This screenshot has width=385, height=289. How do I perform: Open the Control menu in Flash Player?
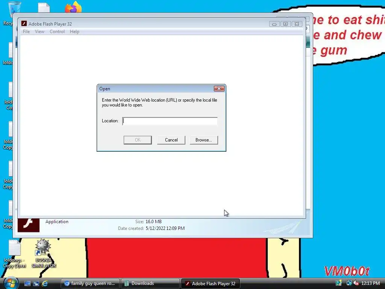[57, 32]
